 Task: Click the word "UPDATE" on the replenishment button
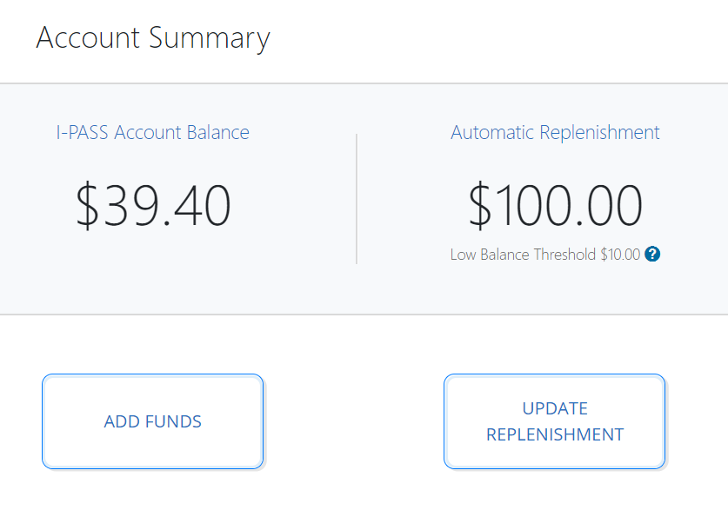555,408
